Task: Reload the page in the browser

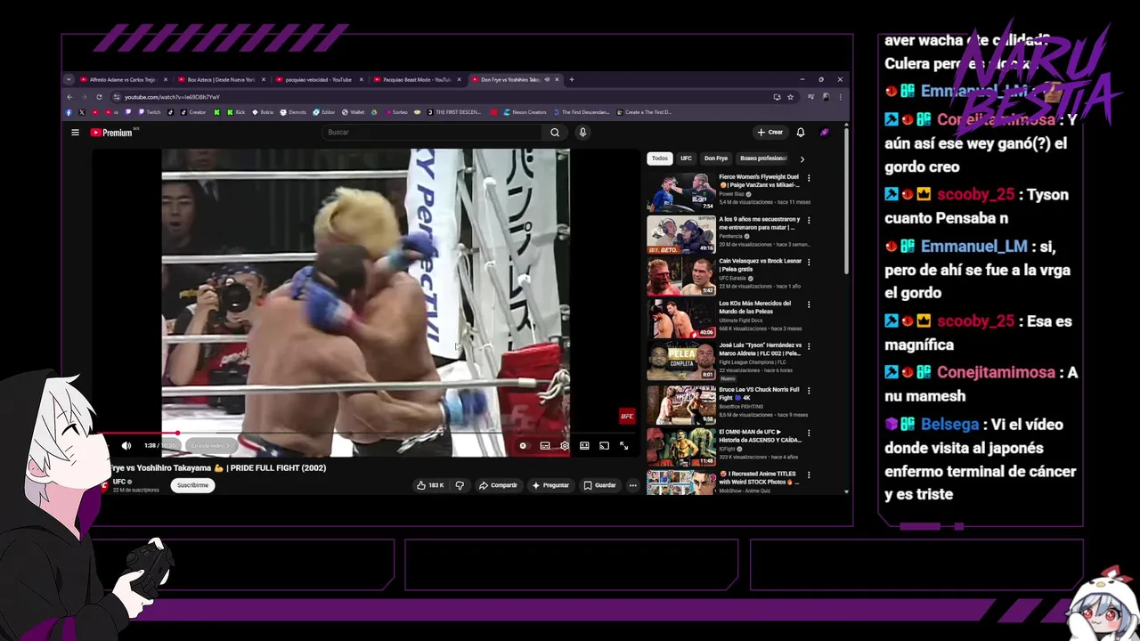Action: tap(99, 97)
